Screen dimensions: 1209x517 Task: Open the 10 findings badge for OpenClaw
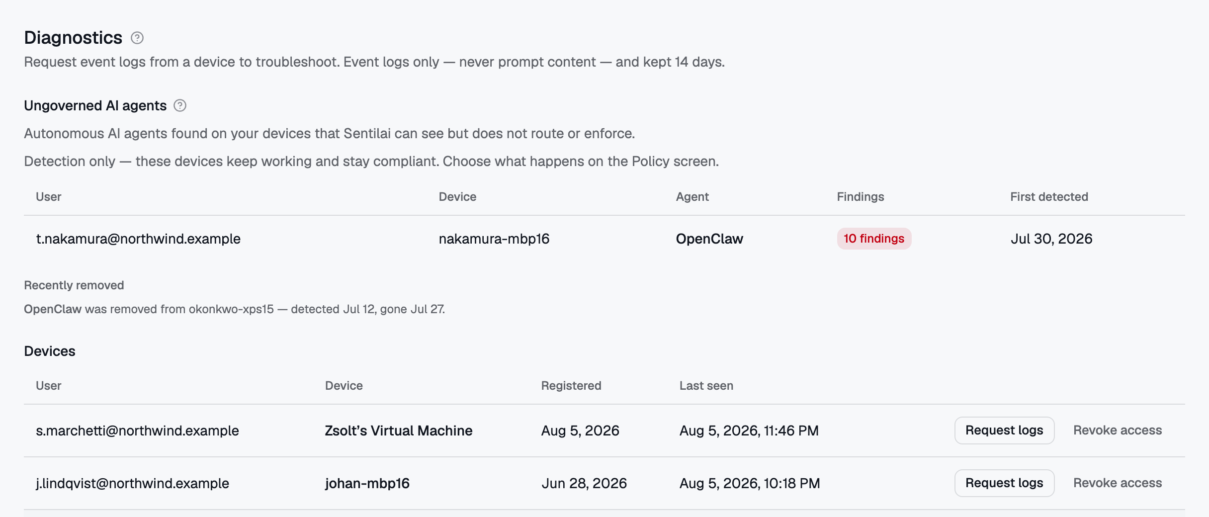click(874, 239)
